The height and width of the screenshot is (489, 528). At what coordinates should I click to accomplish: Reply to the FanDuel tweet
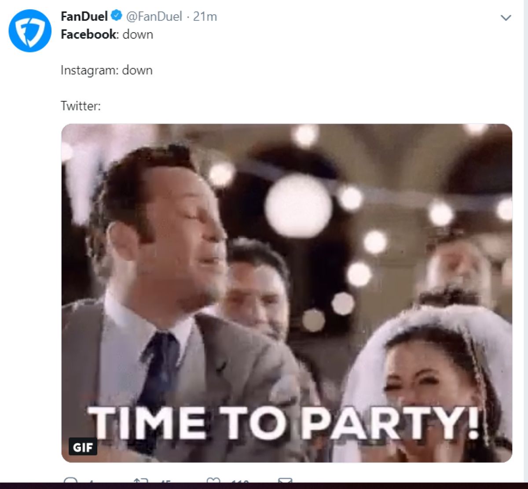(70, 481)
